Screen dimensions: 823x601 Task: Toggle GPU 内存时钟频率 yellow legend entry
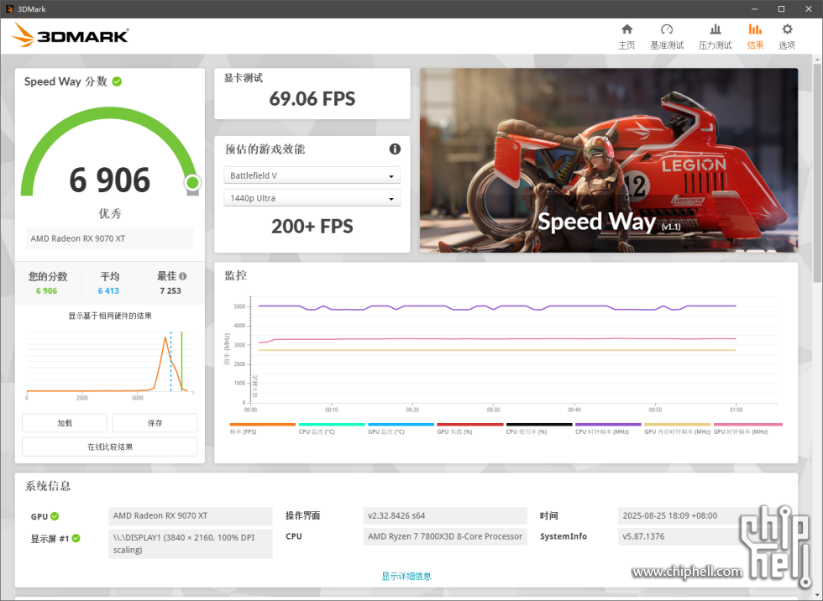pos(677,428)
